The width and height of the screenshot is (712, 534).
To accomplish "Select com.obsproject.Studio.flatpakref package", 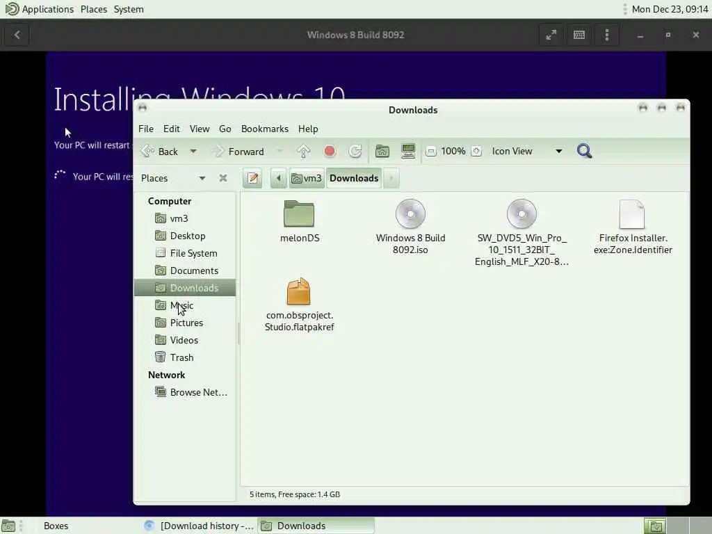I will point(299,305).
